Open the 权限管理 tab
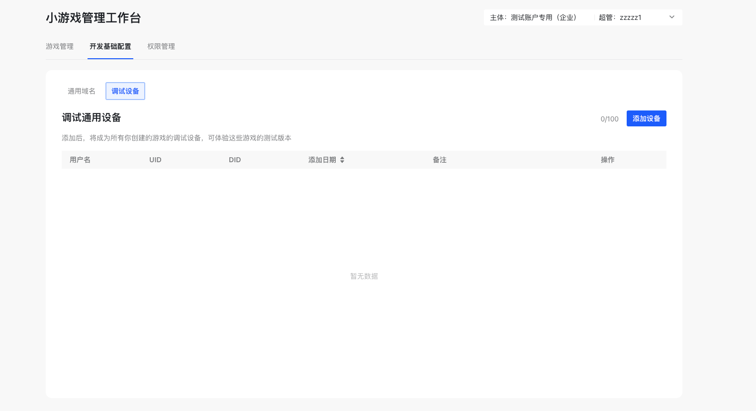 click(x=161, y=46)
